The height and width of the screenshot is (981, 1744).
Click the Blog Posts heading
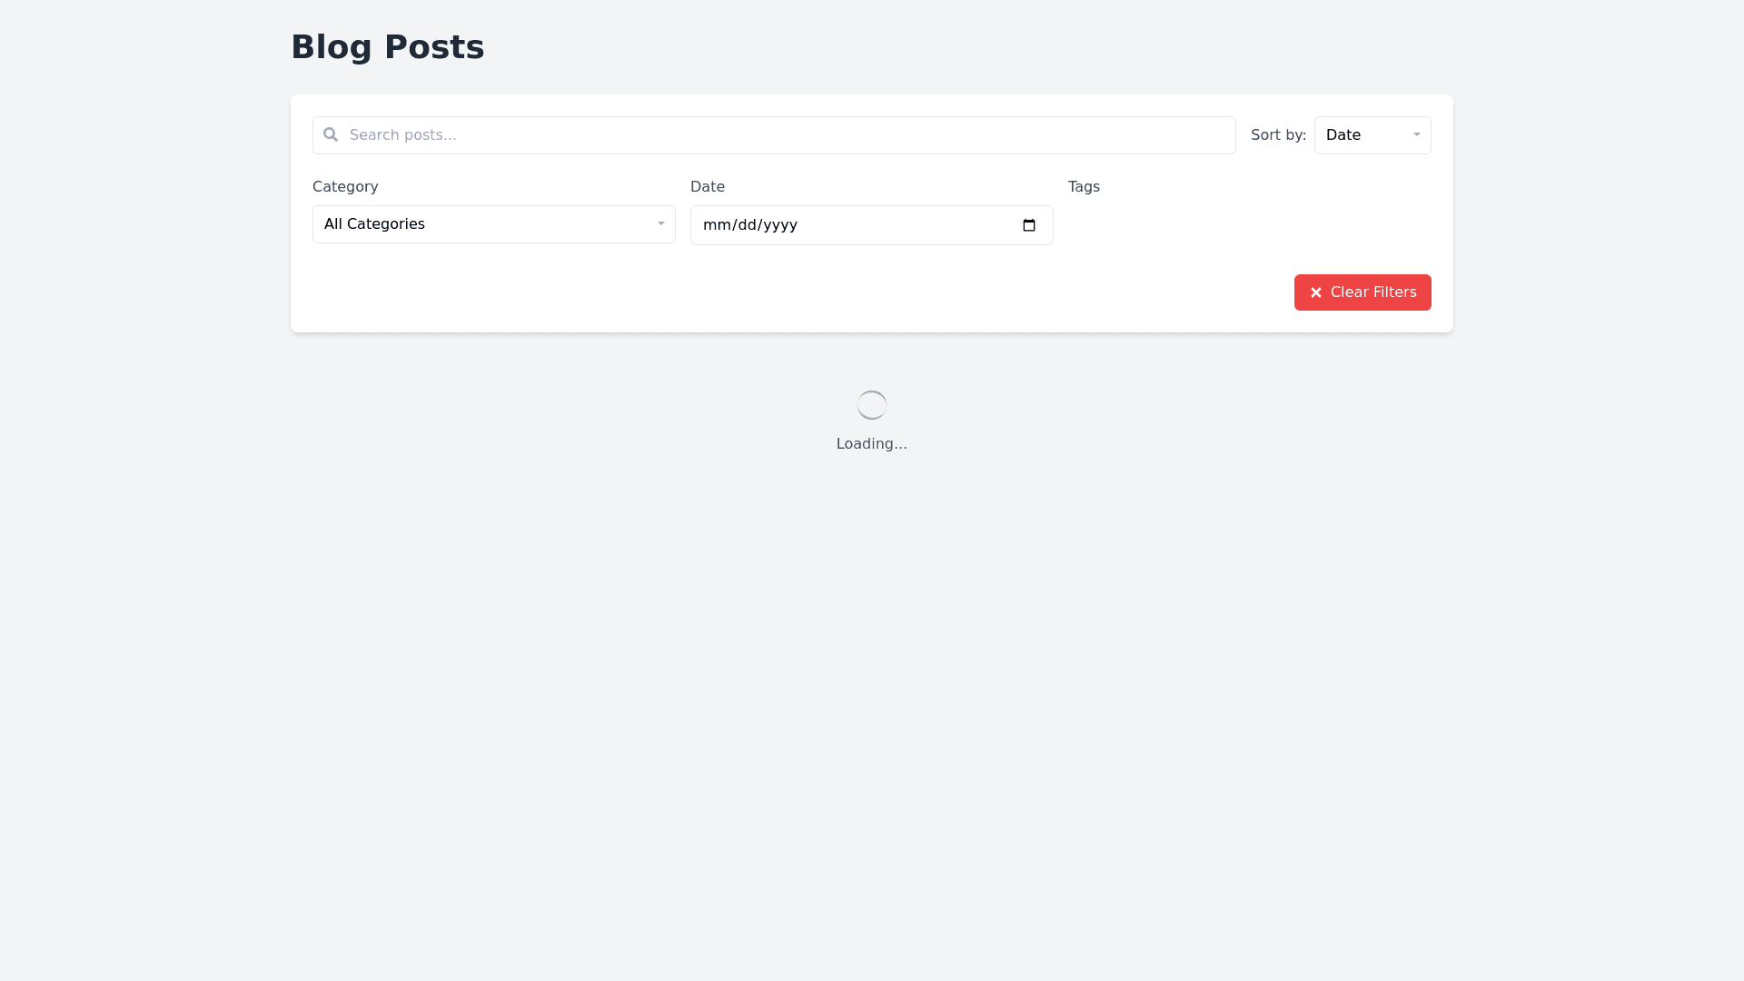coord(387,47)
